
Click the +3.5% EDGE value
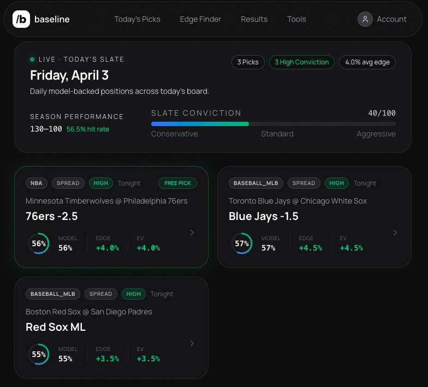click(107, 359)
